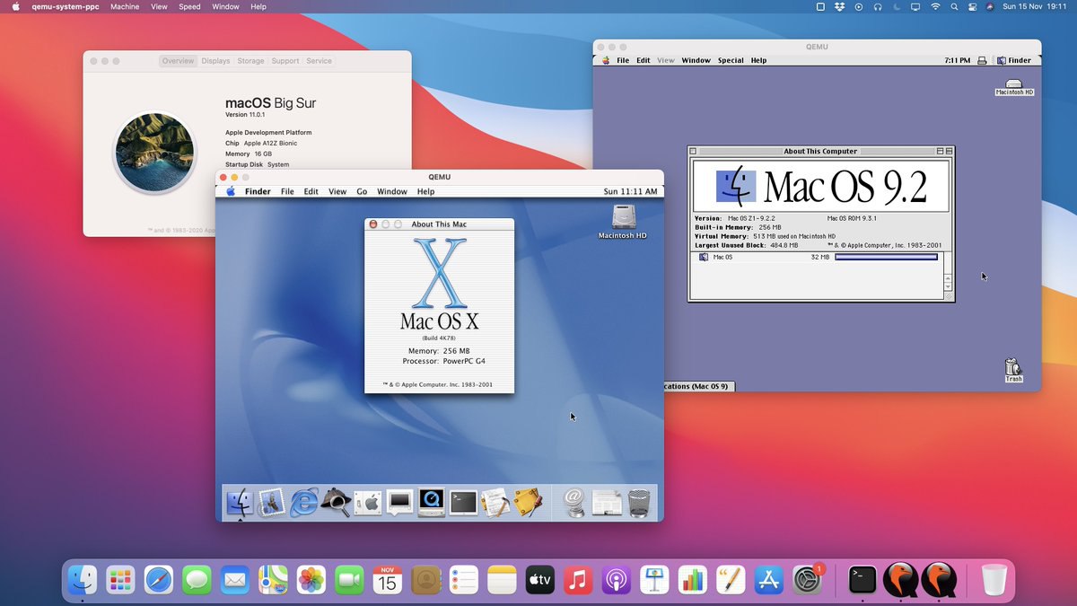This screenshot has height=606, width=1077.
Task: Open Apple TV app in Big Sur dock
Action: (539, 580)
